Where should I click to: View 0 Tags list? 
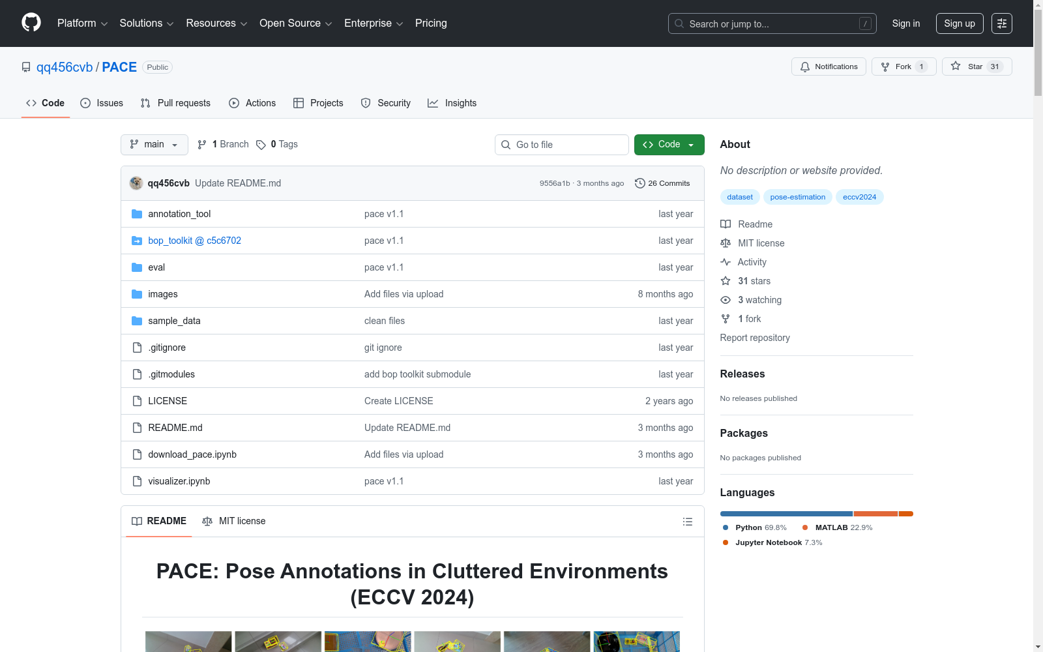(x=277, y=144)
